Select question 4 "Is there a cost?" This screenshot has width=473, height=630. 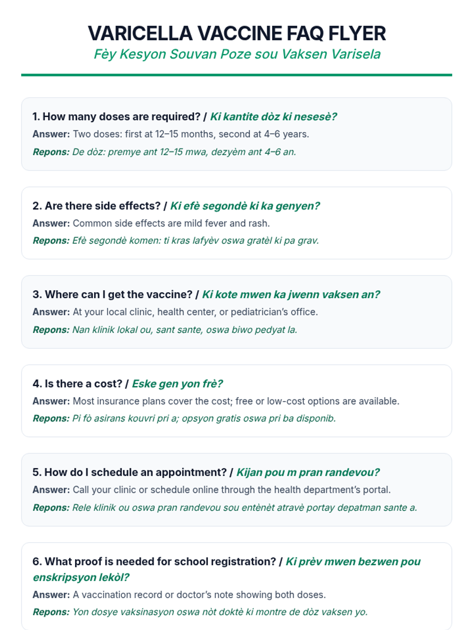point(128,384)
